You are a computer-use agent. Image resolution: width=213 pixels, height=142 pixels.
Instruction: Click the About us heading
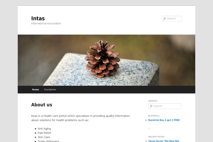(x=42, y=105)
